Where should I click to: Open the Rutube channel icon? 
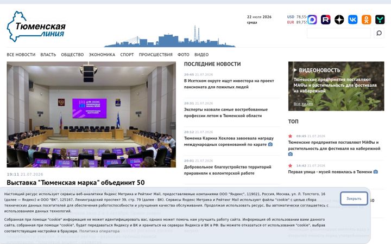pyautogui.click(x=325, y=20)
